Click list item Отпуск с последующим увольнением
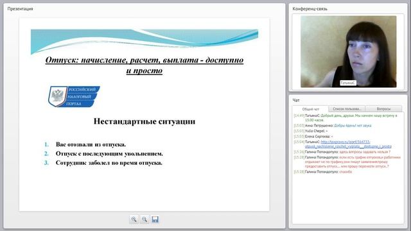Viewport: 411px width, 231px height. 109,153
